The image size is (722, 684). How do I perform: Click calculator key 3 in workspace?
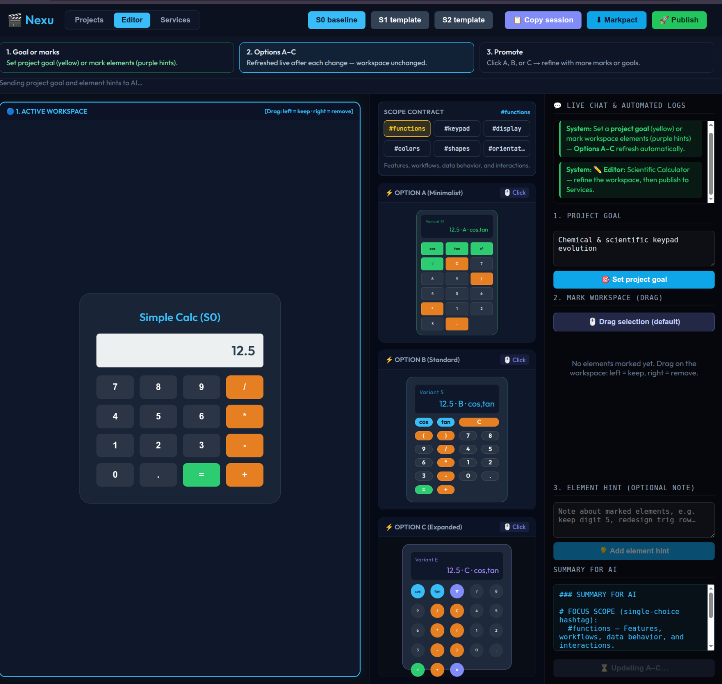pyautogui.click(x=201, y=445)
